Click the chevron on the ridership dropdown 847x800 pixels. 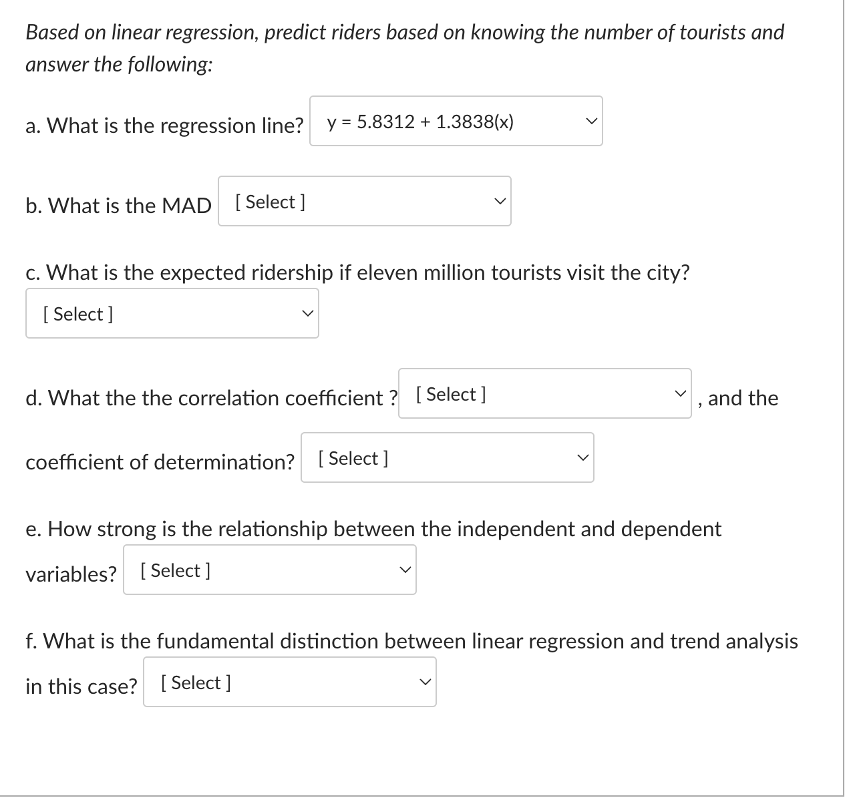point(307,312)
